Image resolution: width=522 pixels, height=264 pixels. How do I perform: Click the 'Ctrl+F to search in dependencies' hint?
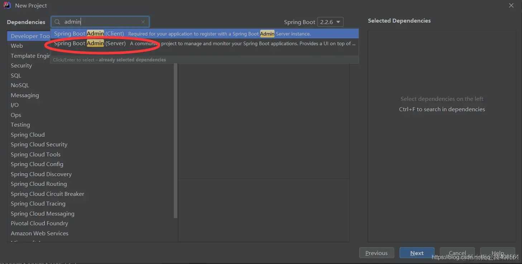coord(442,109)
